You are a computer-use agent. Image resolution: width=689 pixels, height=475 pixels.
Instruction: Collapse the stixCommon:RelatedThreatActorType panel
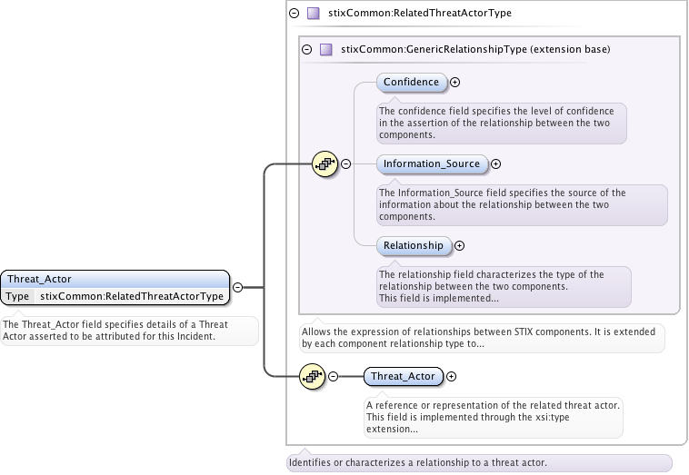pos(294,14)
